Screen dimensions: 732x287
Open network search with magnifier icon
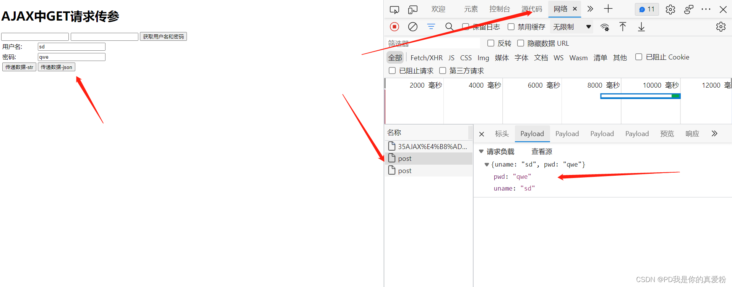pos(450,27)
